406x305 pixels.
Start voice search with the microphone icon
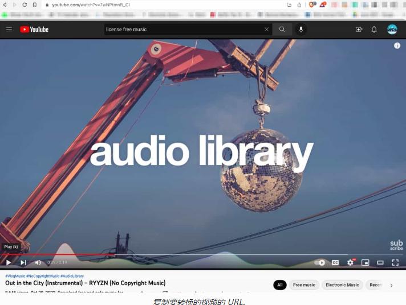pyautogui.click(x=301, y=29)
